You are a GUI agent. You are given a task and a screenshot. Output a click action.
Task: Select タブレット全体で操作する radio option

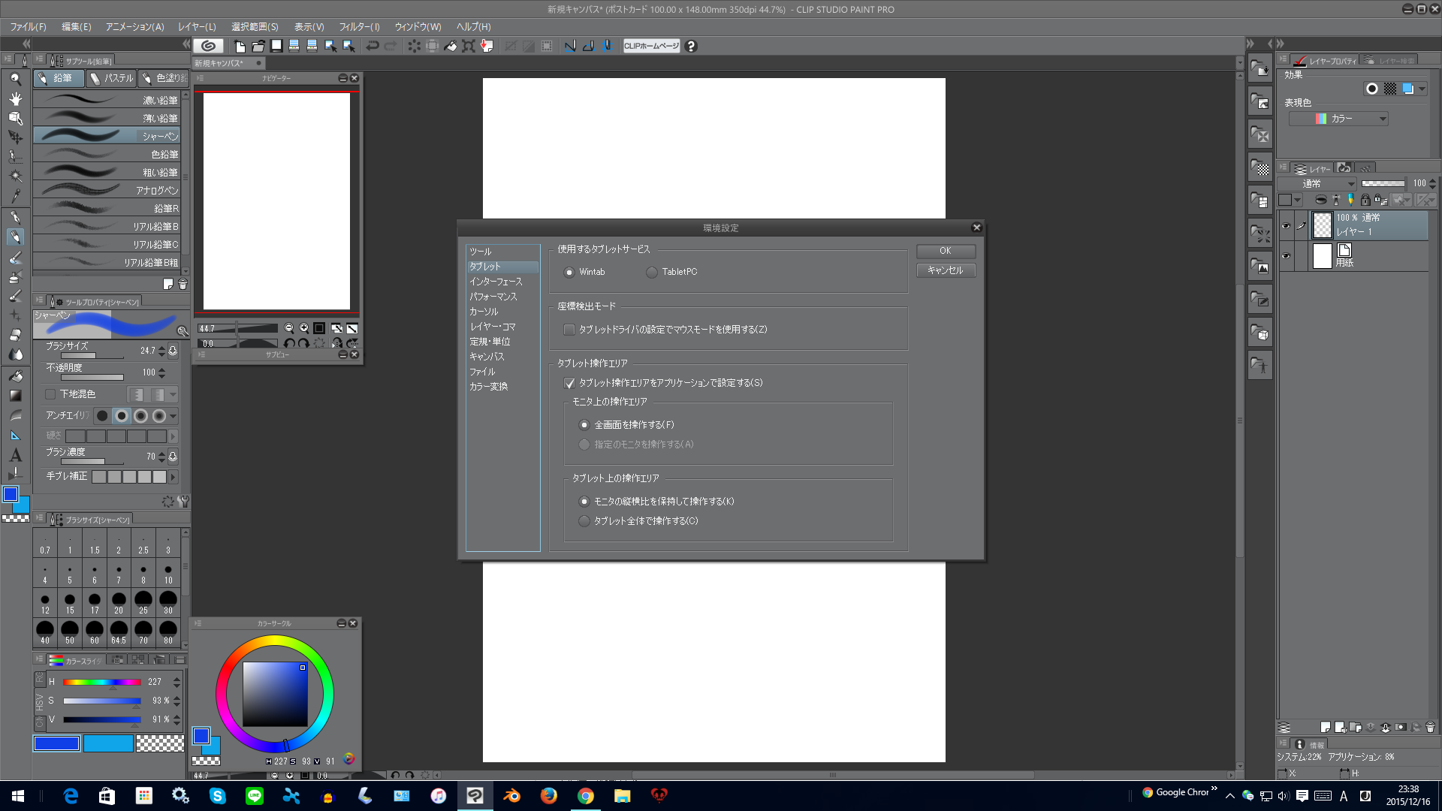pos(584,521)
